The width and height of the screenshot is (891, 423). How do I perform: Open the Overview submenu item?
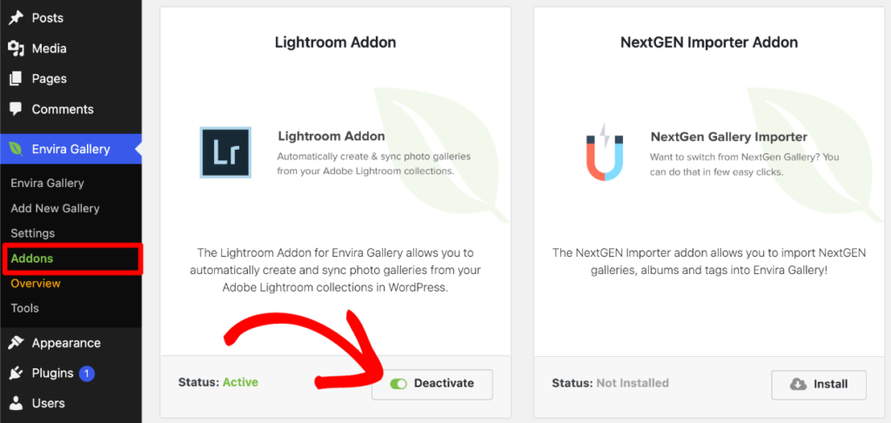click(x=36, y=283)
